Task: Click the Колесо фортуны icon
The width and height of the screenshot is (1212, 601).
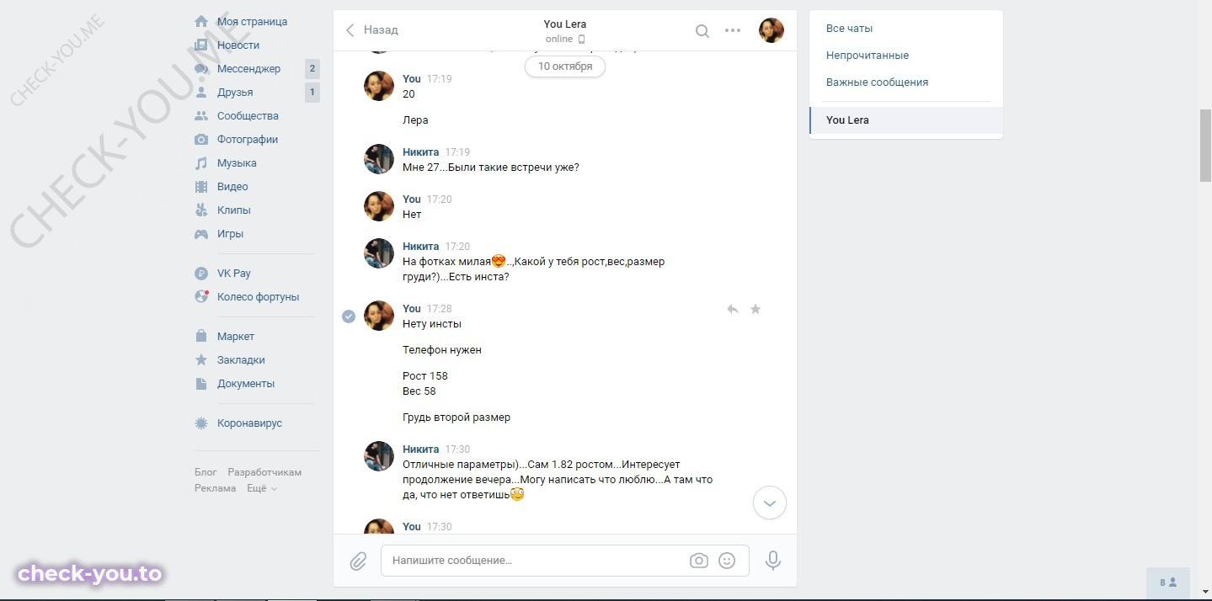Action: tap(201, 296)
